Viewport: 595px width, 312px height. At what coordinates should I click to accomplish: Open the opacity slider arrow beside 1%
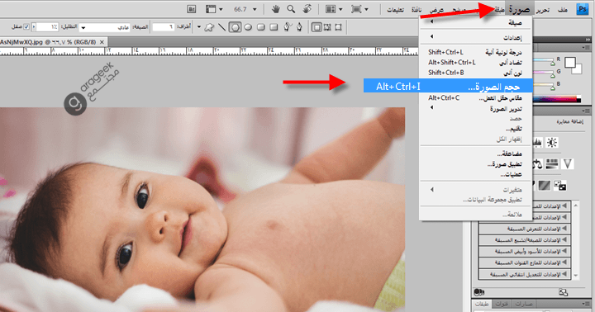(x=34, y=27)
